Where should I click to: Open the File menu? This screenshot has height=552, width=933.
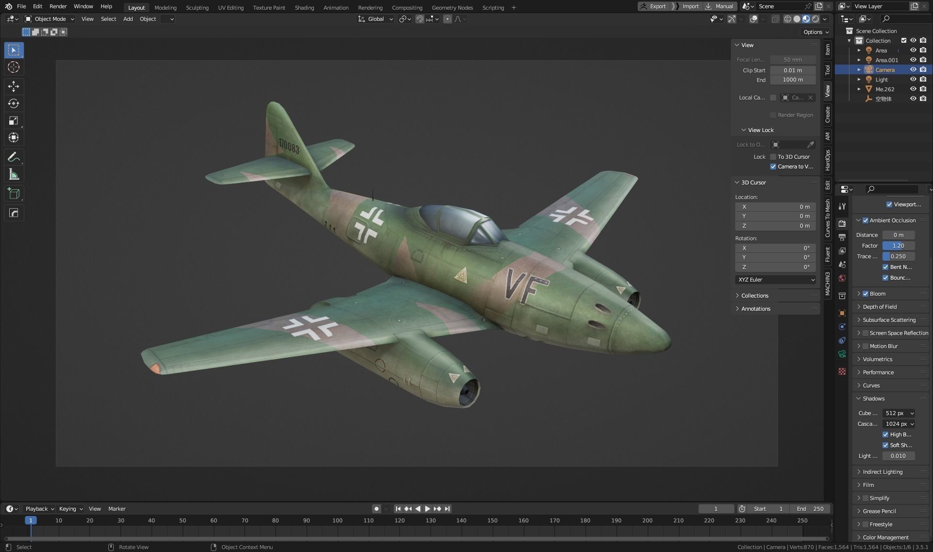(21, 6)
